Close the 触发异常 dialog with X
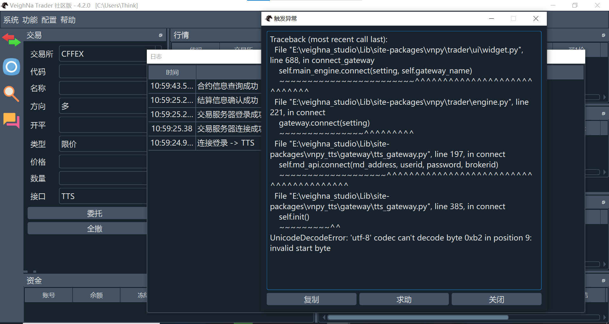The height and width of the screenshot is (324, 609). 536,19
